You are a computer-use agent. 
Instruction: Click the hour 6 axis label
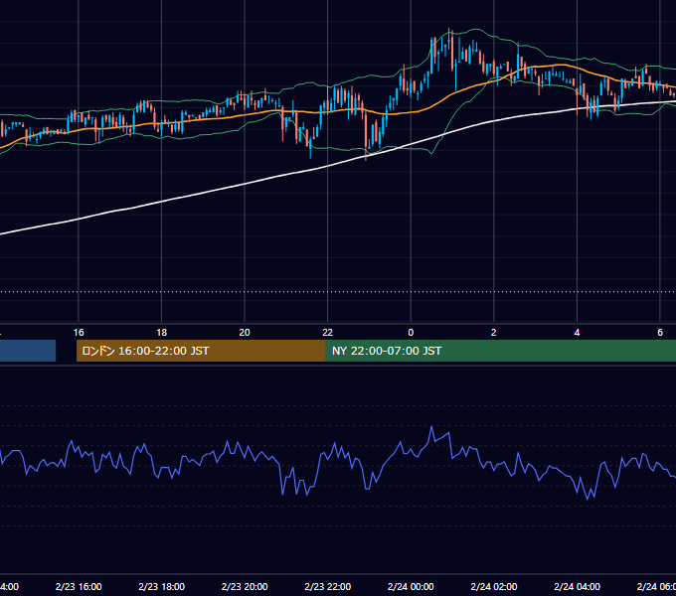click(x=660, y=333)
